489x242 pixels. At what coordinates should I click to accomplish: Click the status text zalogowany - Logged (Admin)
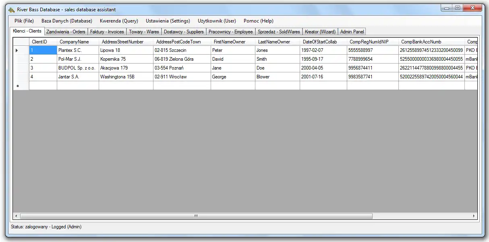pyautogui.click(x=53, y=227)
